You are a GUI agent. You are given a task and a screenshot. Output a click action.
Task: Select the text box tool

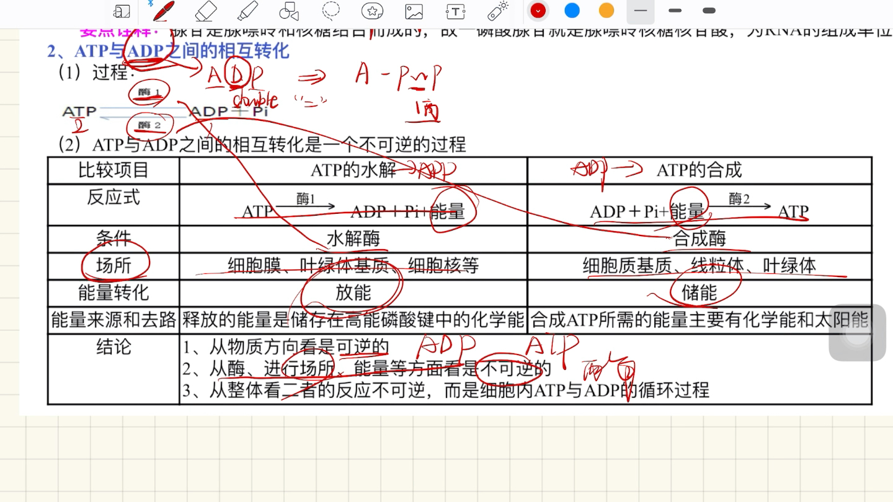(x=456, y=11)
